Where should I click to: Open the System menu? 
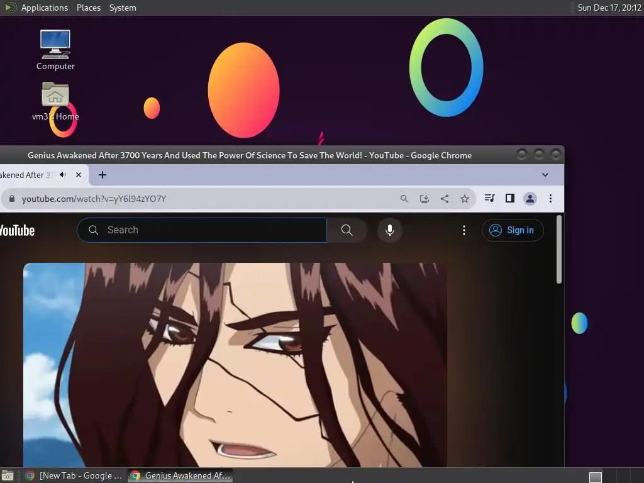click(123, 8)
